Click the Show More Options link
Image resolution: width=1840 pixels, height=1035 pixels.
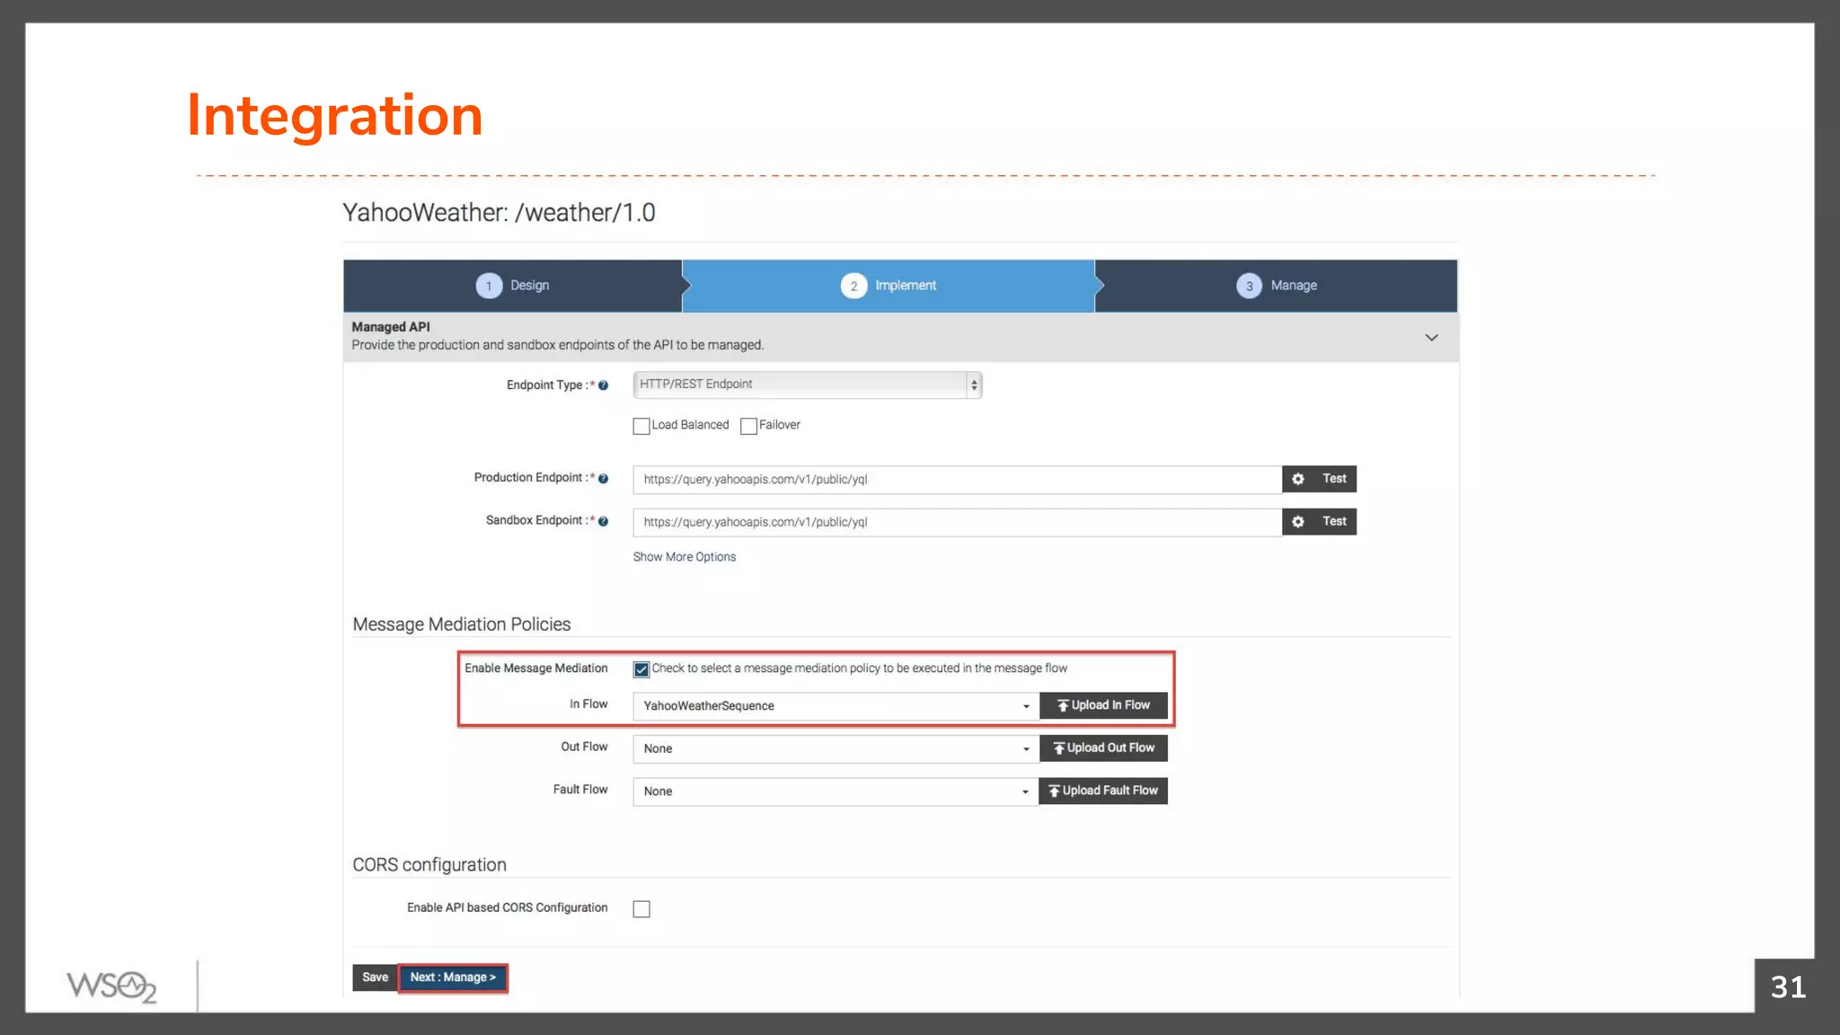click(684, 557)
